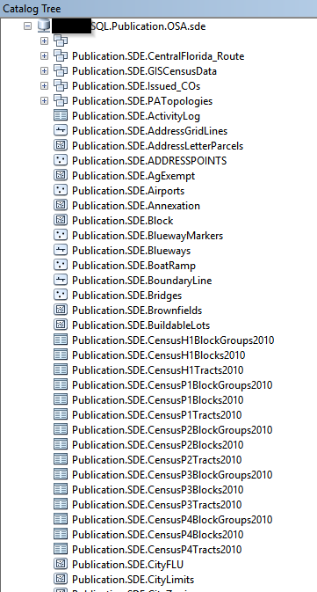Viewport: 317px width, 592px height.
Task: Click the Brownfields polygon icon
Action: coord(61,310)
